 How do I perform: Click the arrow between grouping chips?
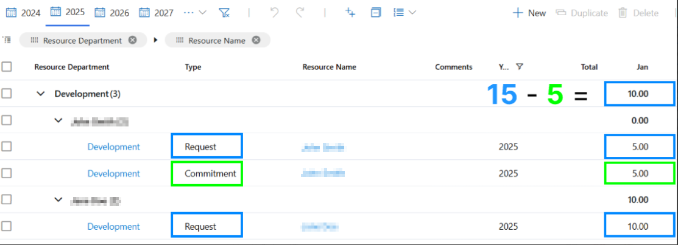pyautogui.click(x=156, y=40)
